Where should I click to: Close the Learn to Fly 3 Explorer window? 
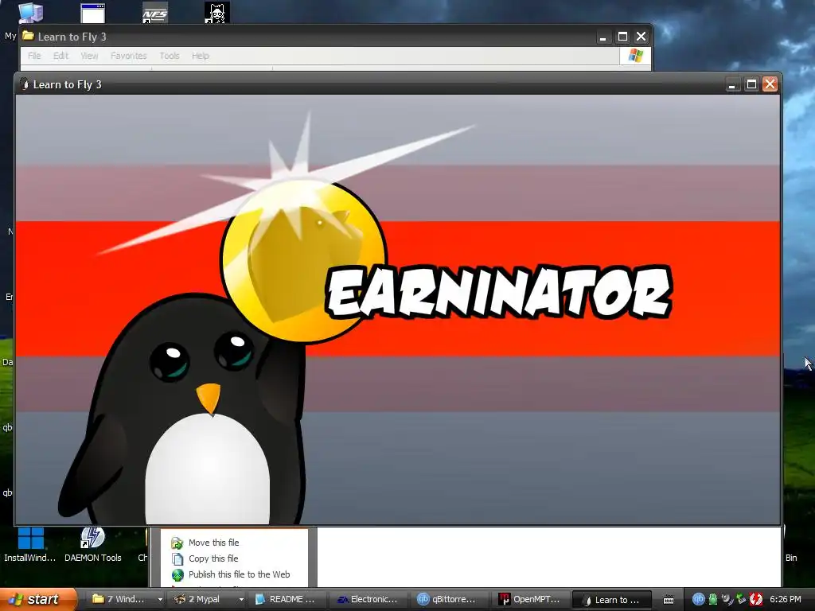(641, 37)
